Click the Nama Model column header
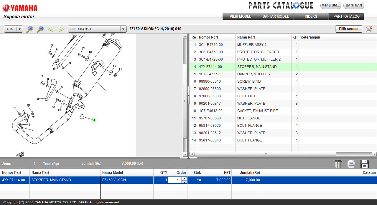The image size is (377, 205). coord(127,173)
